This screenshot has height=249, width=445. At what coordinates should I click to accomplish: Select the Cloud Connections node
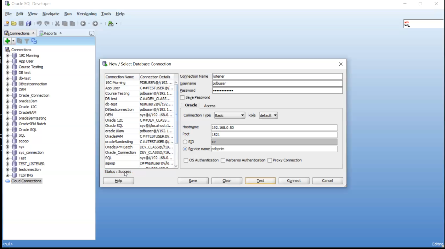click(26, 181)
